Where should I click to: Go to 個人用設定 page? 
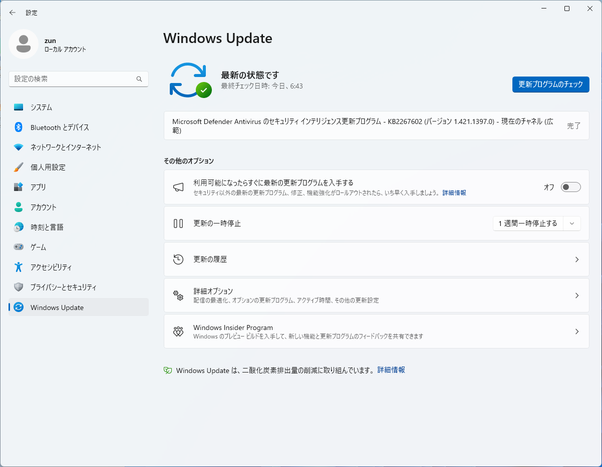(x=79, y=167)
